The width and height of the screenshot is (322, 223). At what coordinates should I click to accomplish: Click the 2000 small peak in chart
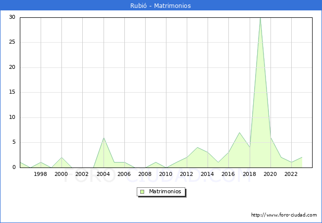[61, 158]
